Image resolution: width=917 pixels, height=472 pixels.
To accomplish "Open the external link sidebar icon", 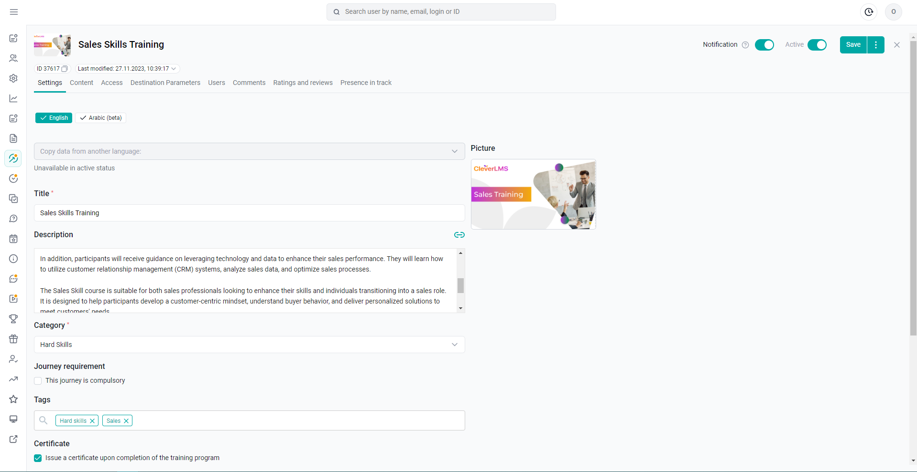I will pos(13,439).
